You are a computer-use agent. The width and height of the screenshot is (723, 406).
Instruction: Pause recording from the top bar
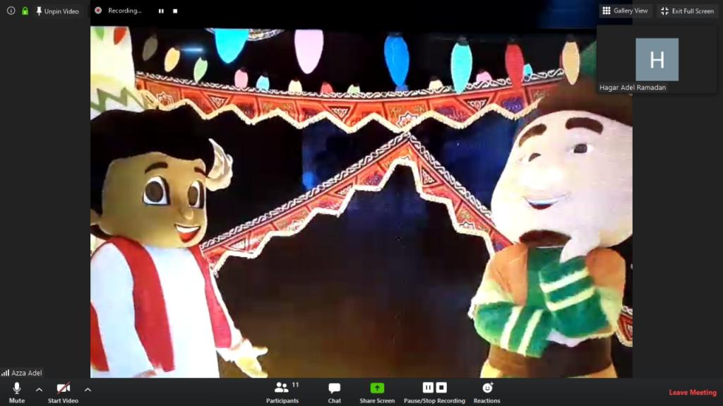point(161,11)
